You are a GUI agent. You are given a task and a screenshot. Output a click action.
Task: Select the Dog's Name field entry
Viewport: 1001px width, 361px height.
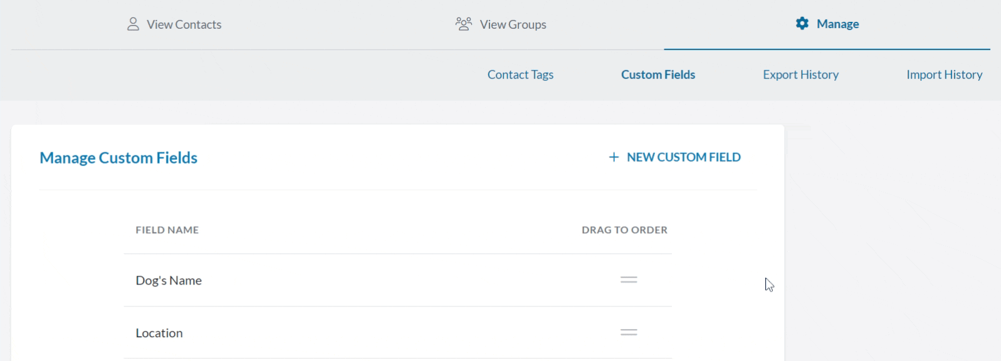169,280
